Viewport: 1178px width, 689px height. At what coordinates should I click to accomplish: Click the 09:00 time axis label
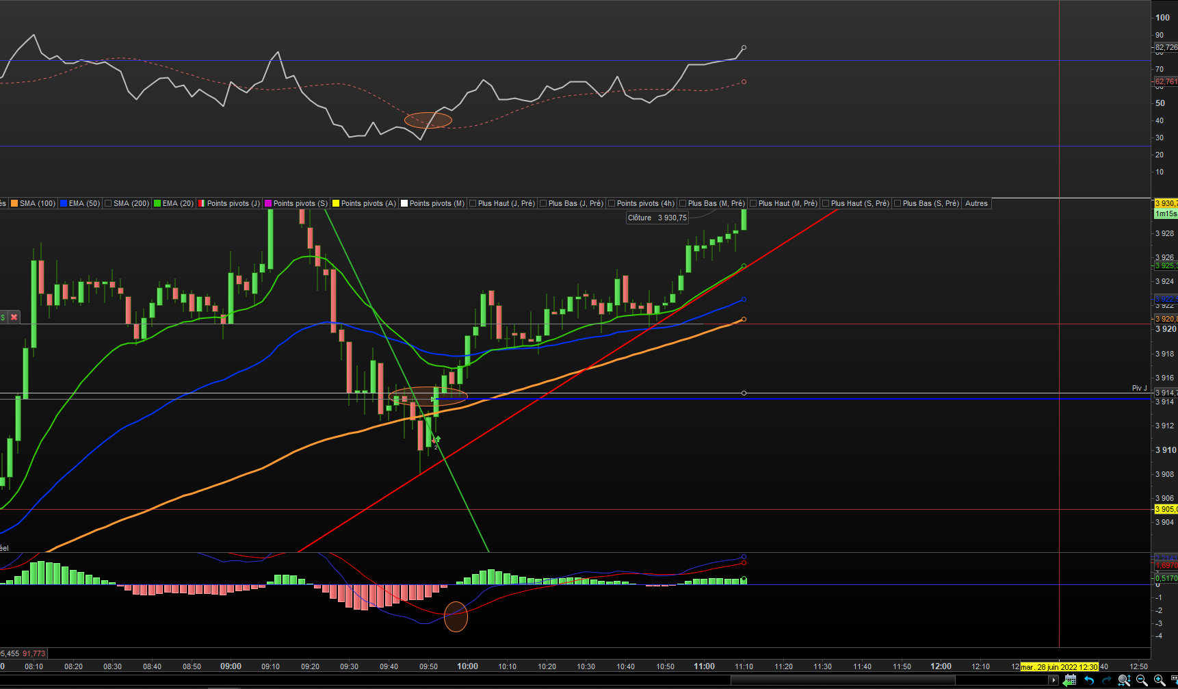[x=231, y=666]
